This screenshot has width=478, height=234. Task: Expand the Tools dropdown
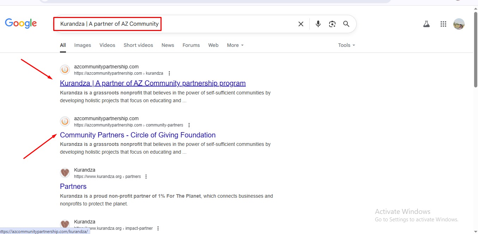pos(346,45)
